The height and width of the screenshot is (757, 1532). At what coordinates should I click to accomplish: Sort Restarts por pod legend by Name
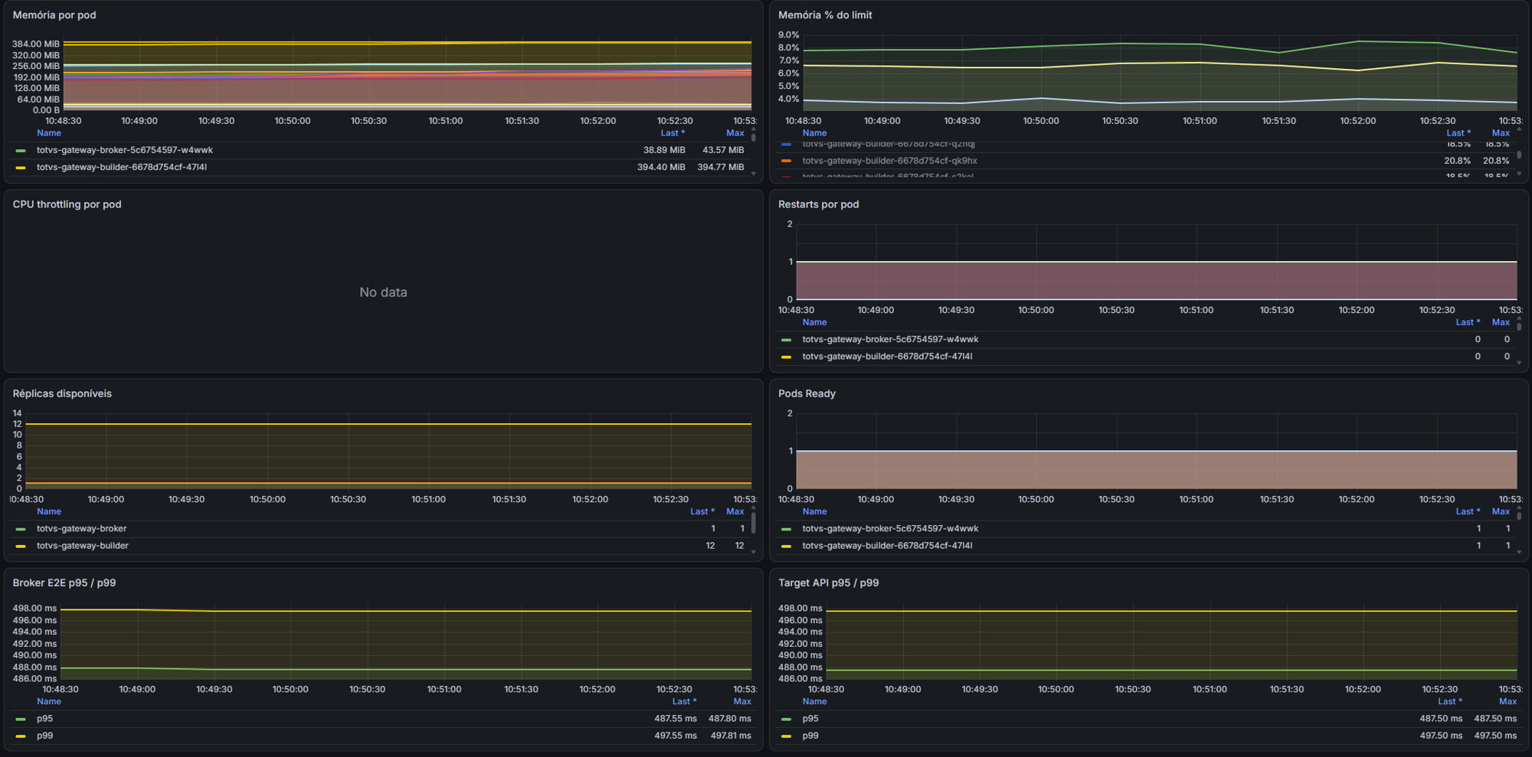pyautogui.click(x=814, y=322)
